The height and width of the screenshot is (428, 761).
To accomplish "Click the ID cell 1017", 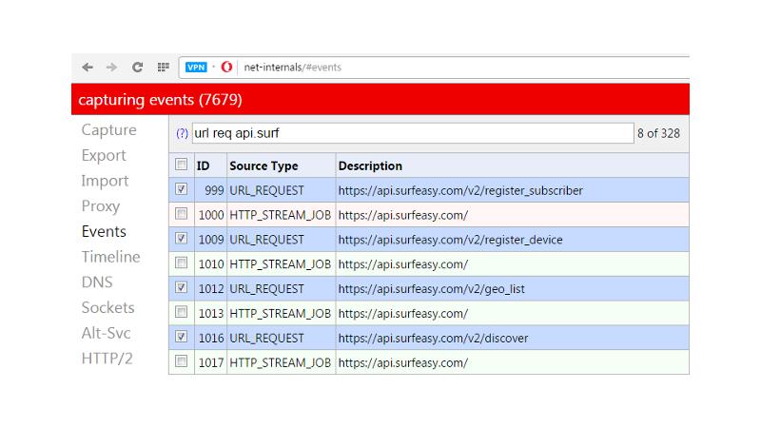I will point(211,362).
